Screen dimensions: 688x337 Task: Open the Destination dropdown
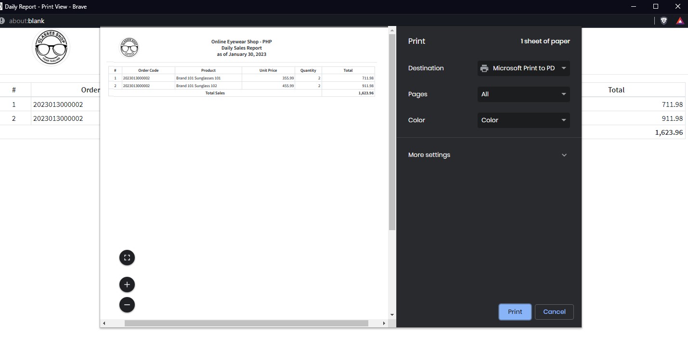point(524,68)
